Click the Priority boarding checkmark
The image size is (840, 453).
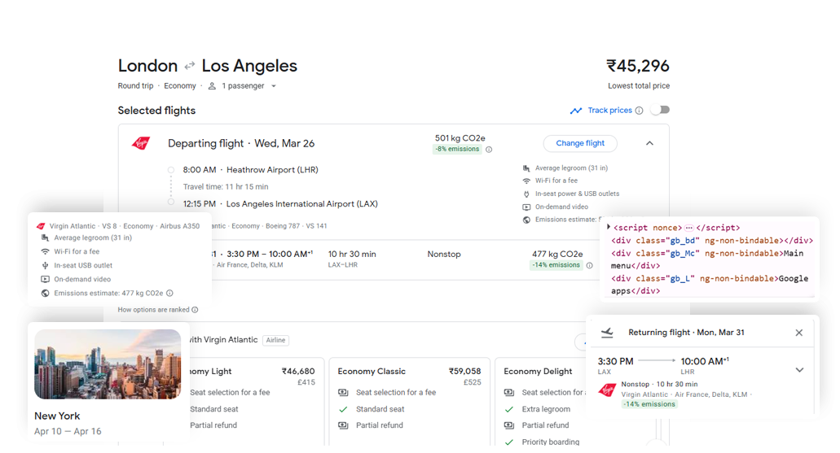pyautogui.click(x=509, y=442)
